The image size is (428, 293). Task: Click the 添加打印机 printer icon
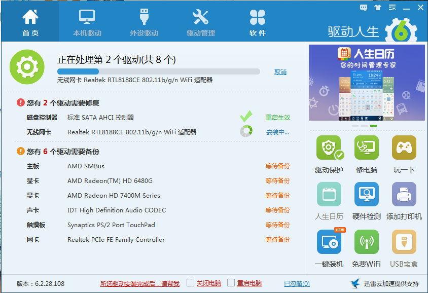(x=404, y=194)
